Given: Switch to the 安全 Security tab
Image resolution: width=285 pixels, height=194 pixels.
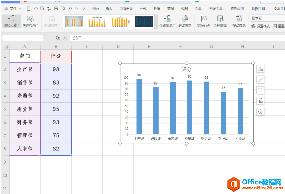Looking at the screenshot, I should tap(198, 8).
